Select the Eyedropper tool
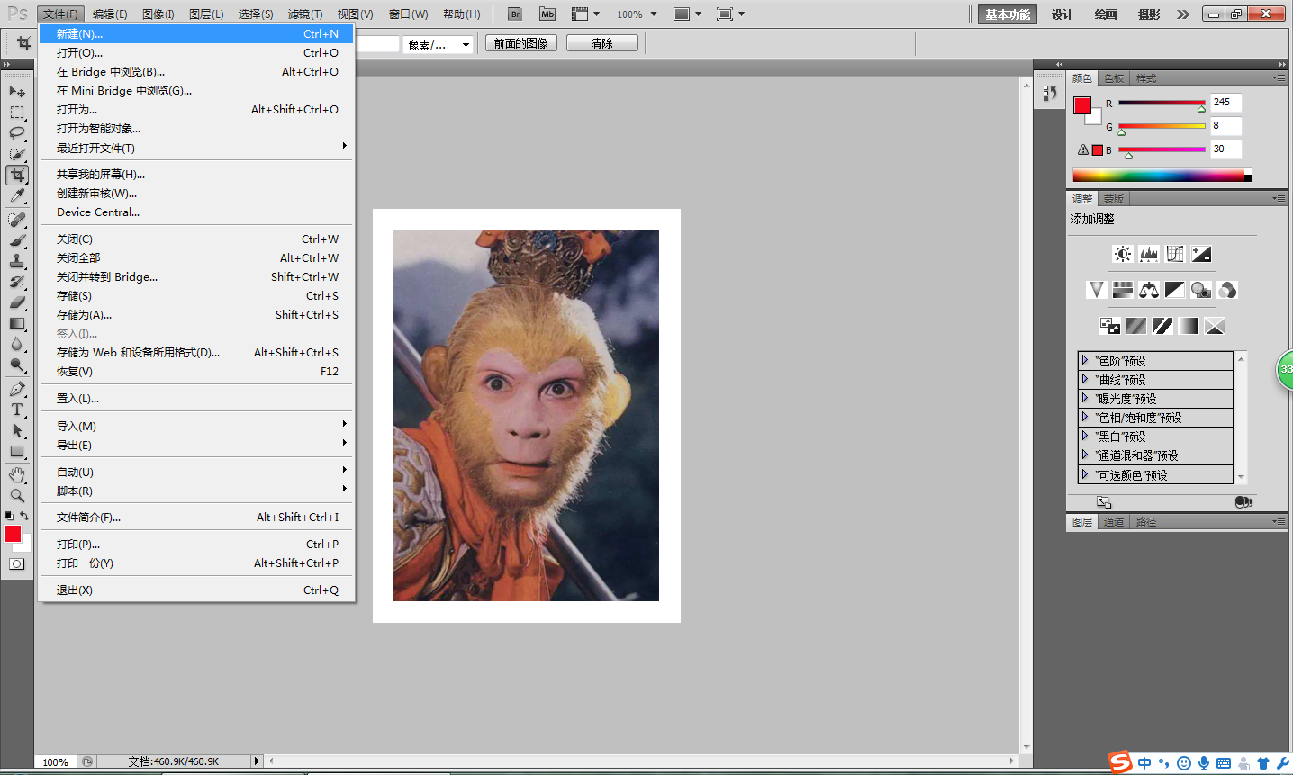 coord(17,195)
